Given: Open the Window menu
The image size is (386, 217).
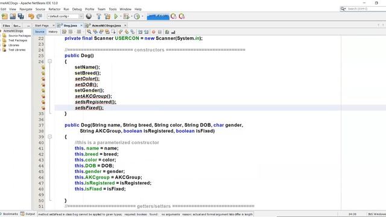Looking at the screenshot, I should 125,9.
